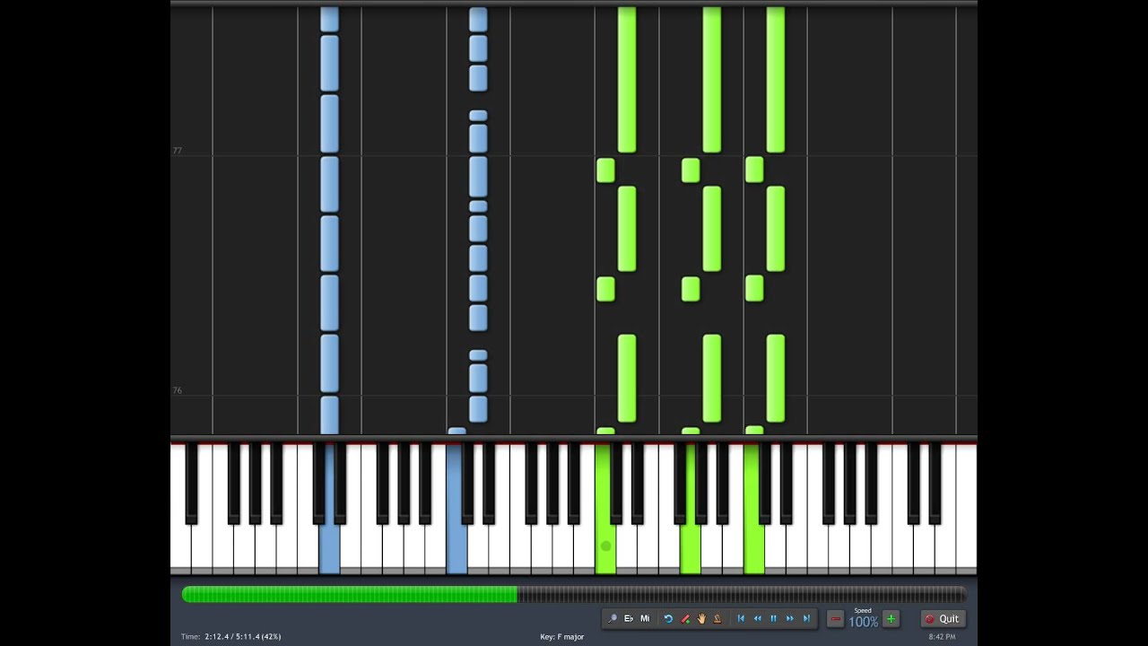
Task: Click the rightmost highlighted green piano key
Action: [753, 547]
